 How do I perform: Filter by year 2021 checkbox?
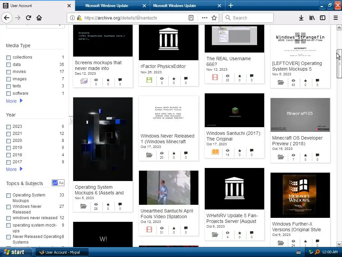point(8,134)
